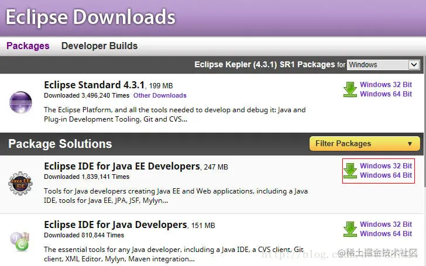426x266 pixels.
Task: Download Java EE IDE Windows 64 Bit
Action: [x=386, y=175]
